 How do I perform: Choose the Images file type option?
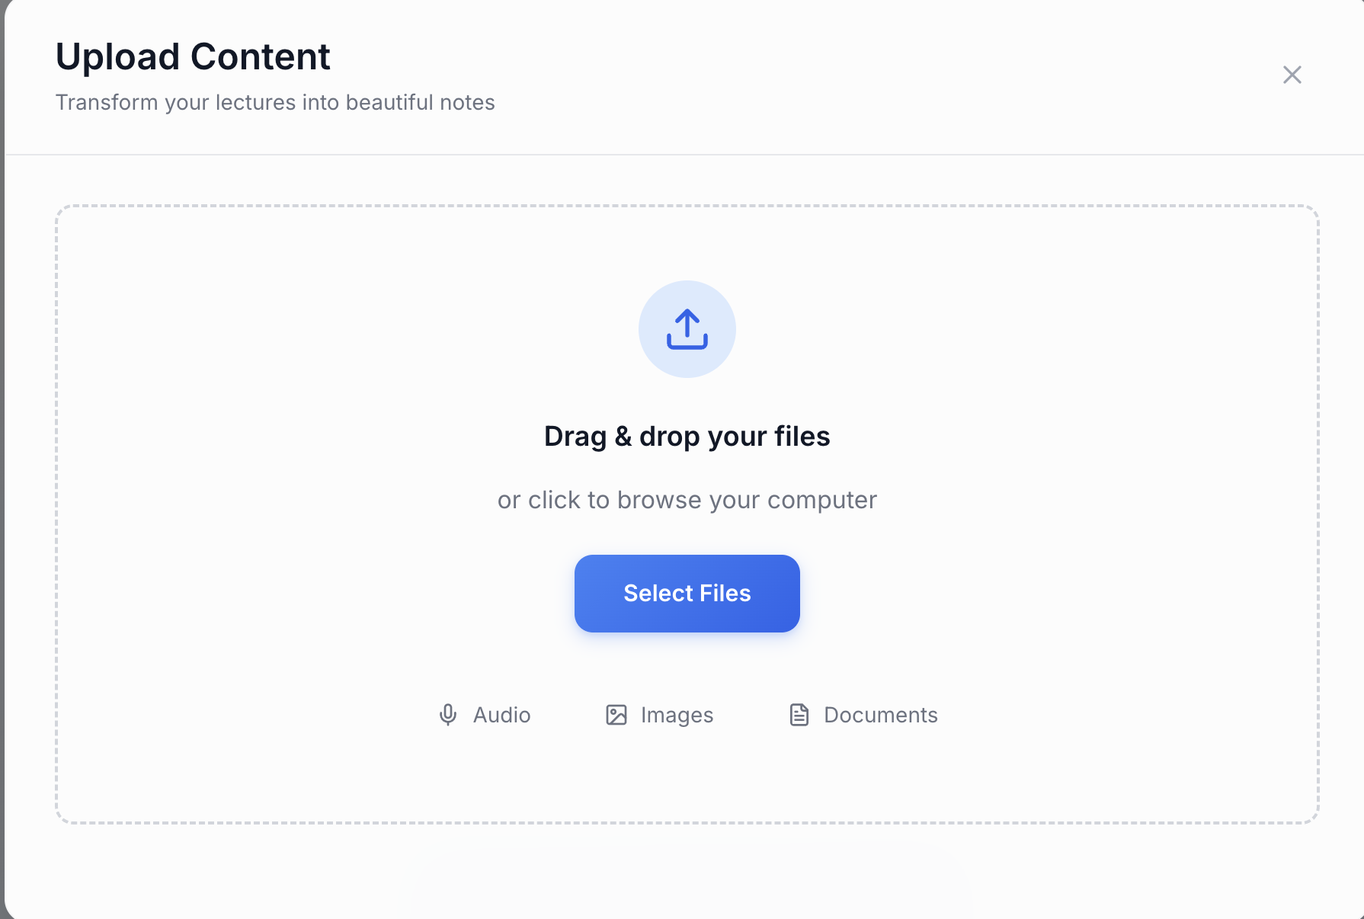[x=659, y=715]
